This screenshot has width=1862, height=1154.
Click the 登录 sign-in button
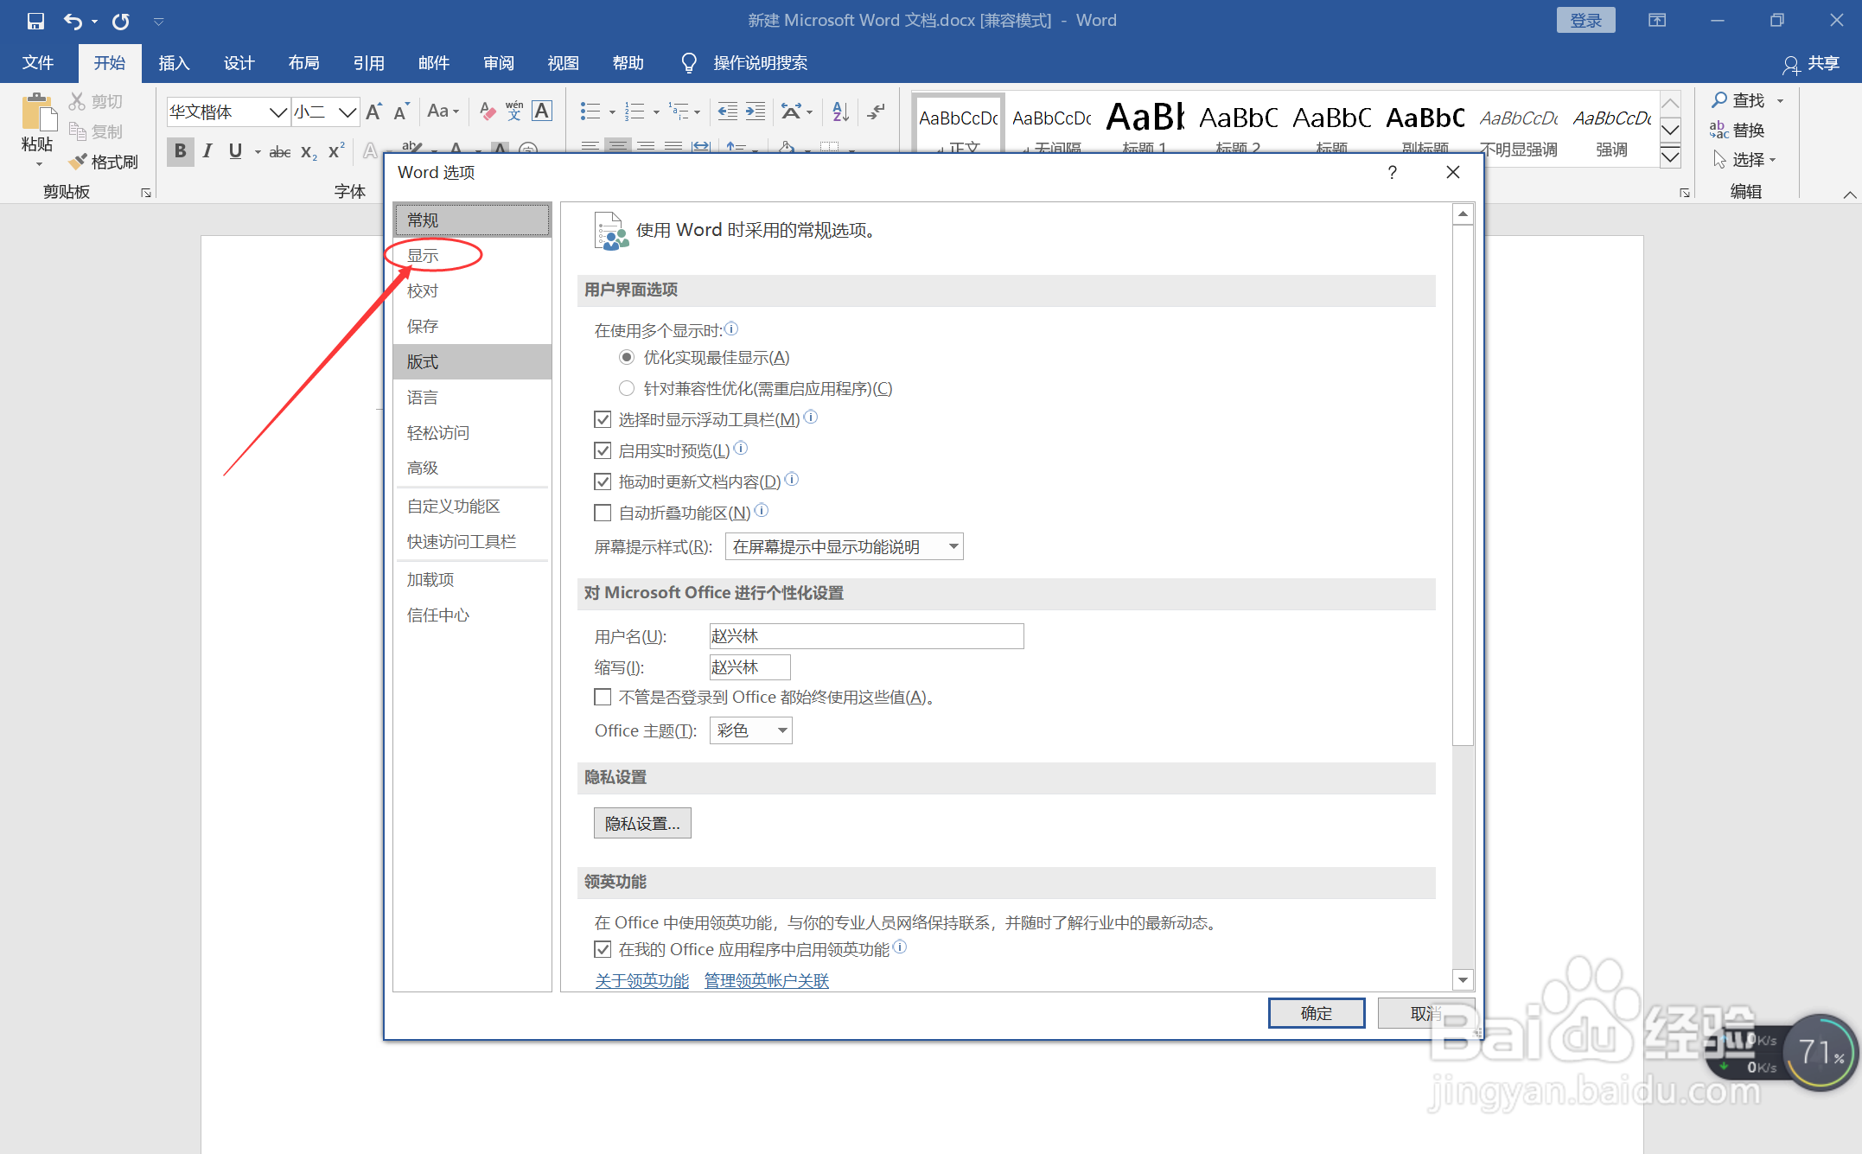point(1586,20)
